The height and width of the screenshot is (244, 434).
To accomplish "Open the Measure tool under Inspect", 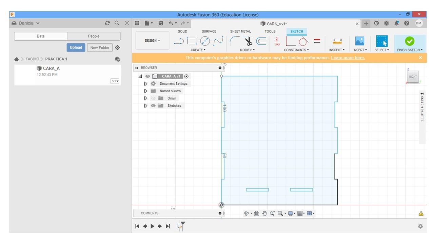I will tap(337, 41).
